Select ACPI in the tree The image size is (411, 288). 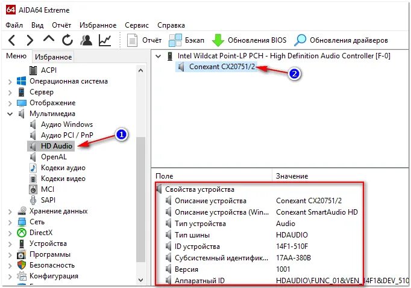pyautogui.click(x=49, y=70)
